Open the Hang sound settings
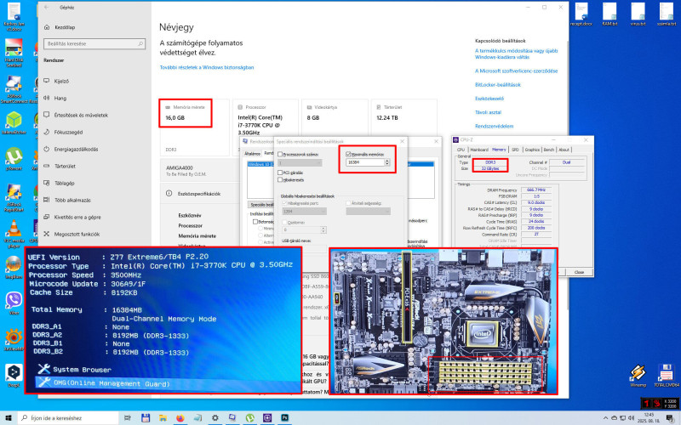 [55, 98]
